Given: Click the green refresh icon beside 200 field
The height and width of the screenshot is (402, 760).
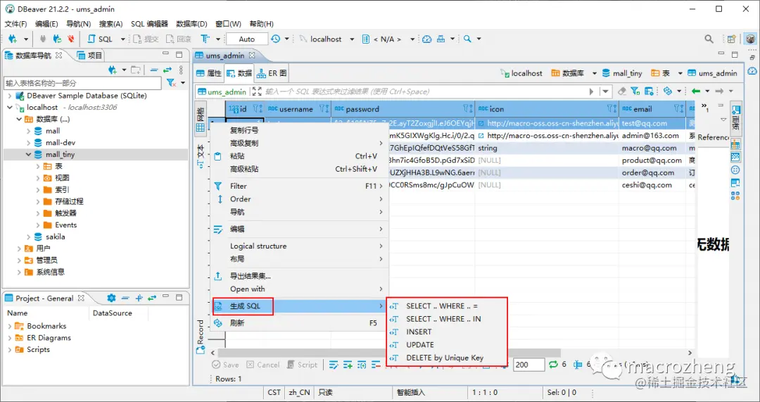Looking at the screenshot, I should pyautogui.click(x=553, y=364).
